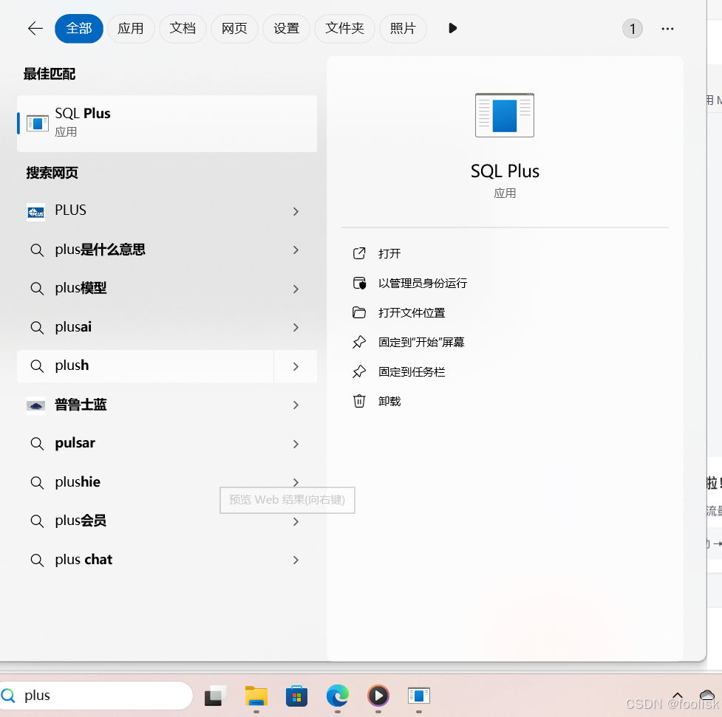Open the SQL Plus best match result
The width and height of the screenshot is (722, 717).
167,123
